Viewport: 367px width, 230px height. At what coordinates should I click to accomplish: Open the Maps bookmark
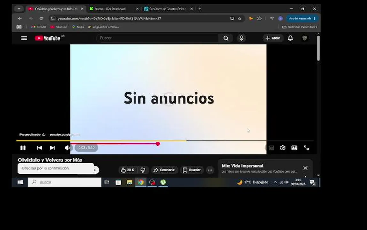pyautogui.click(x=78, y=27)
